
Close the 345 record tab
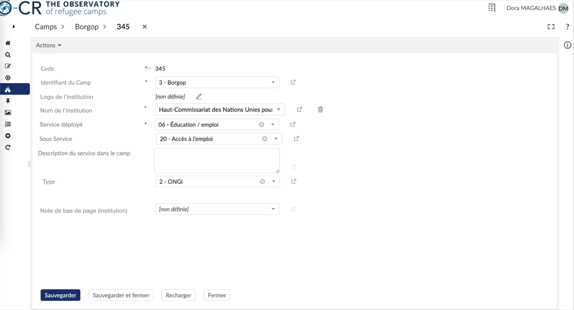click(x=145, y=26)
